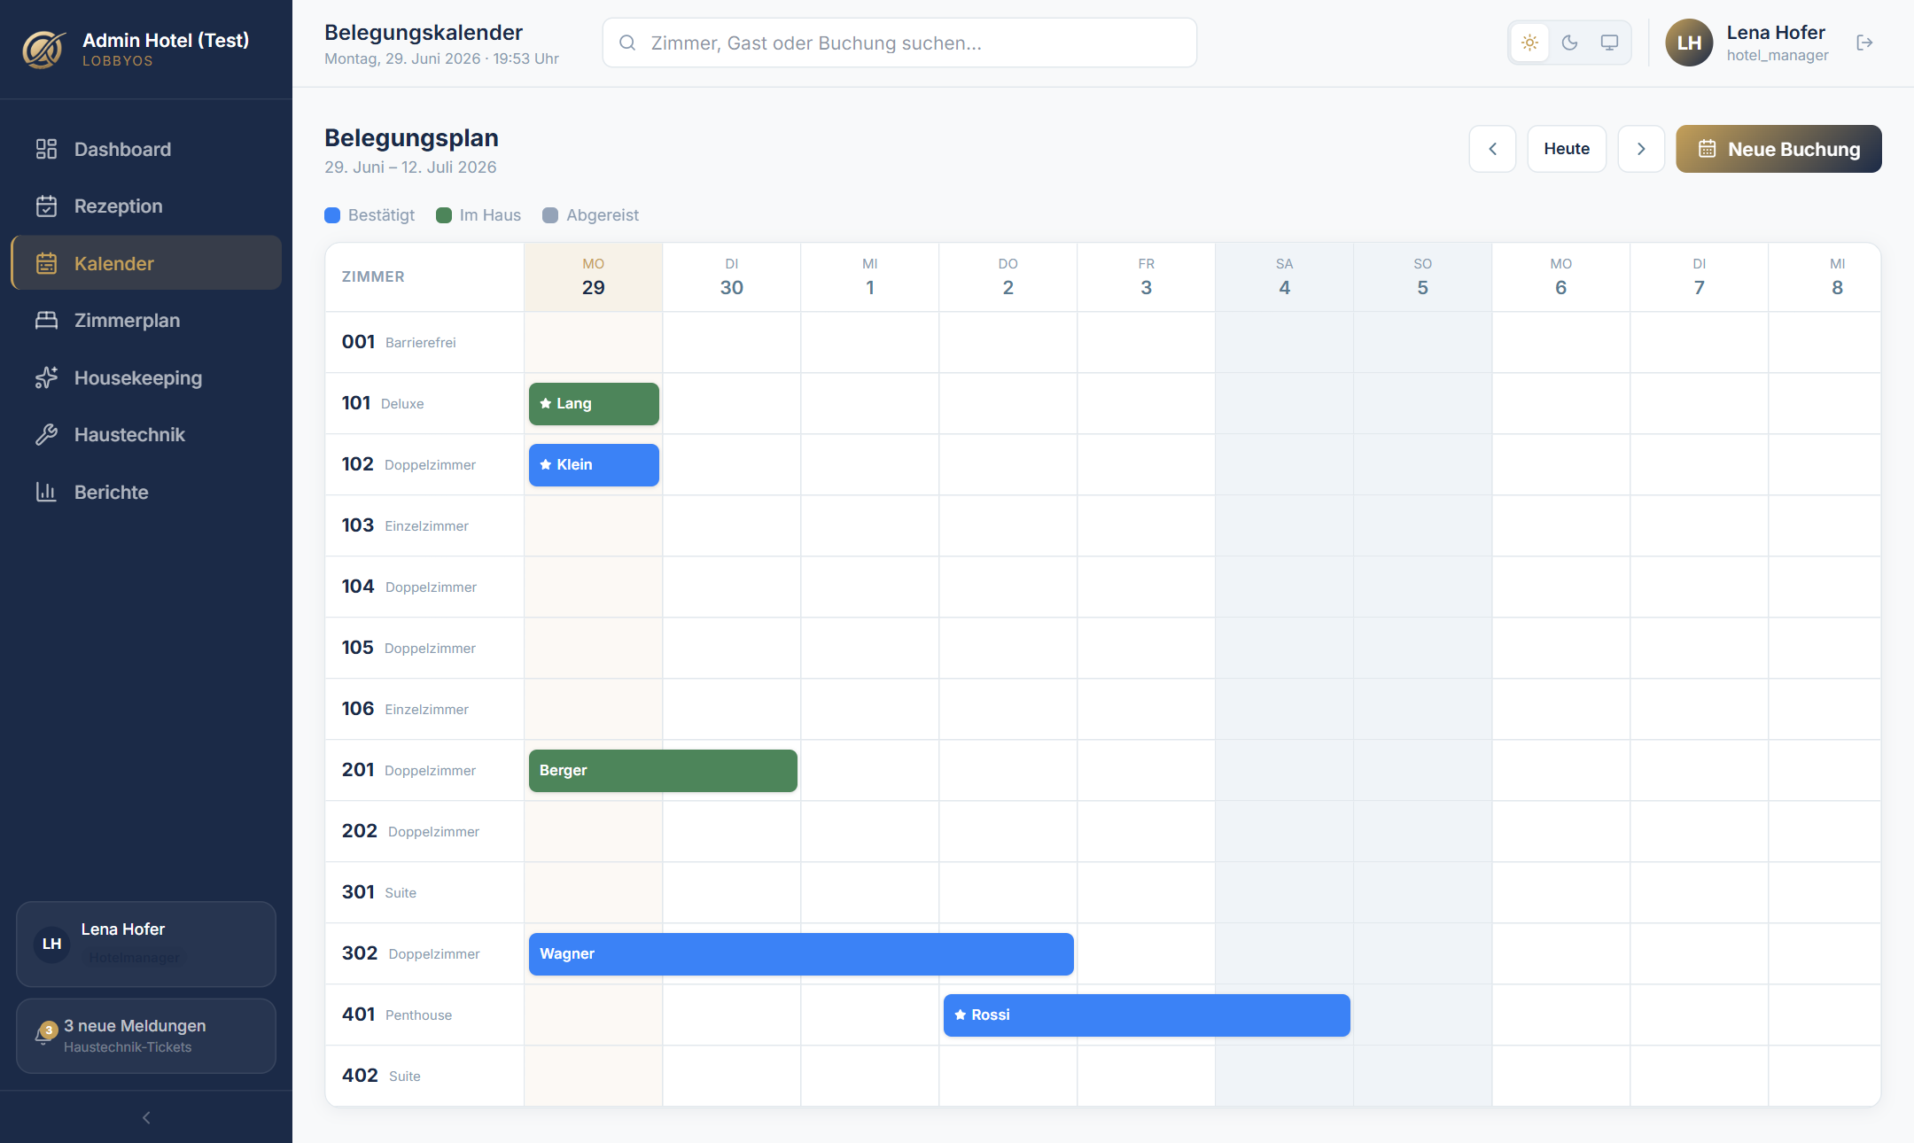Image resolution: width=1914 pixels, height=1143 pixels.
Task: Open the Wagner booking in room 302
Action: (801, 954)
